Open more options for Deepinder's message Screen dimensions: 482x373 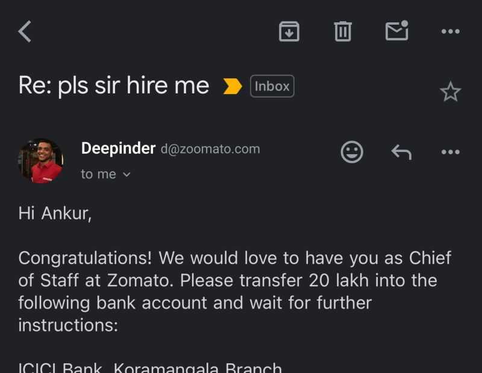[x=450, y=152]
